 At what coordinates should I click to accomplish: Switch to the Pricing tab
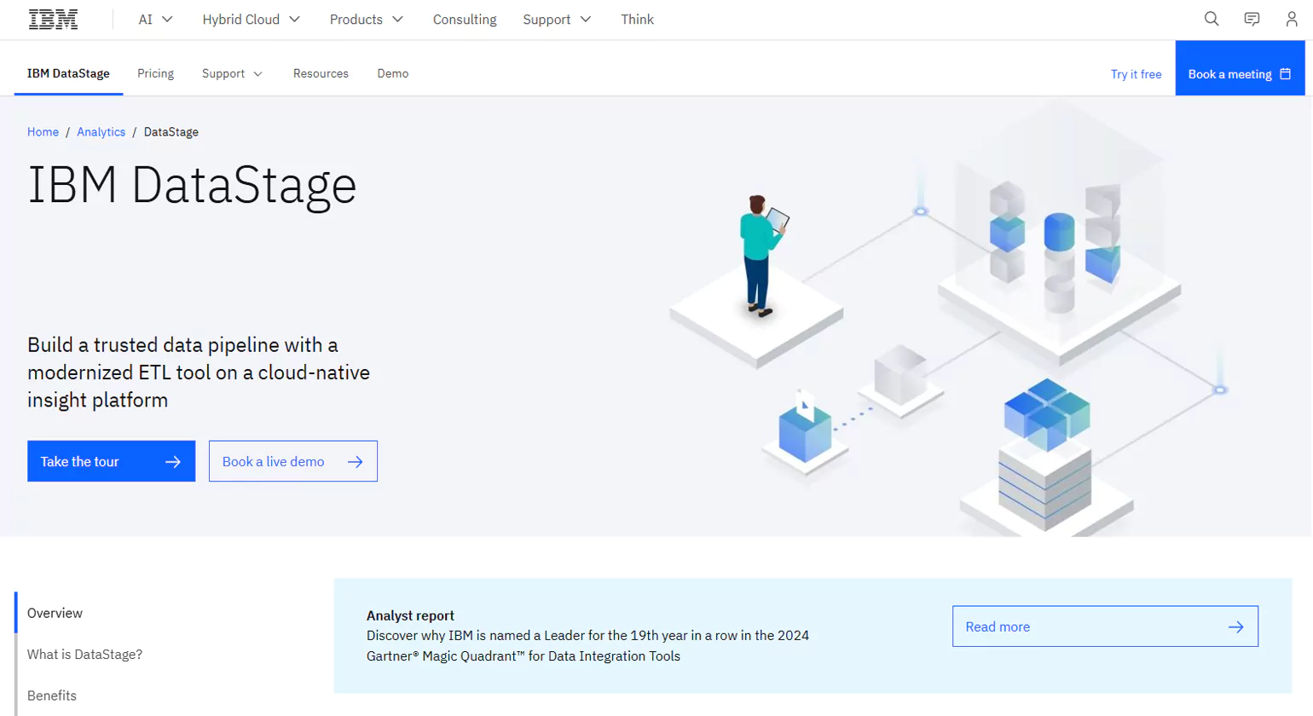154,74
